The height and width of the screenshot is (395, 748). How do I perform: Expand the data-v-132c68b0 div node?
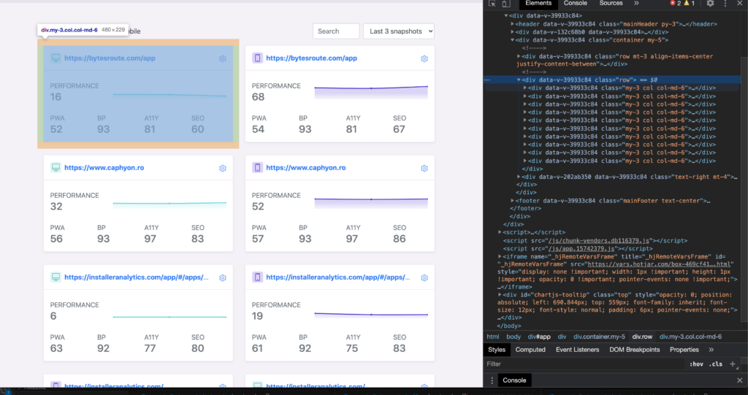[x=512, y=32]
